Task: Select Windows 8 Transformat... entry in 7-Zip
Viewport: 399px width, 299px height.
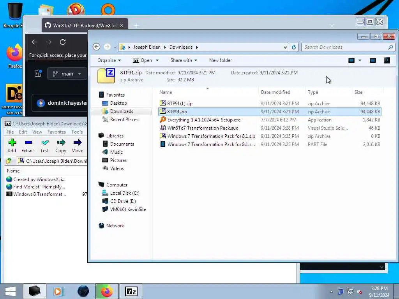Action: (39, 194)
